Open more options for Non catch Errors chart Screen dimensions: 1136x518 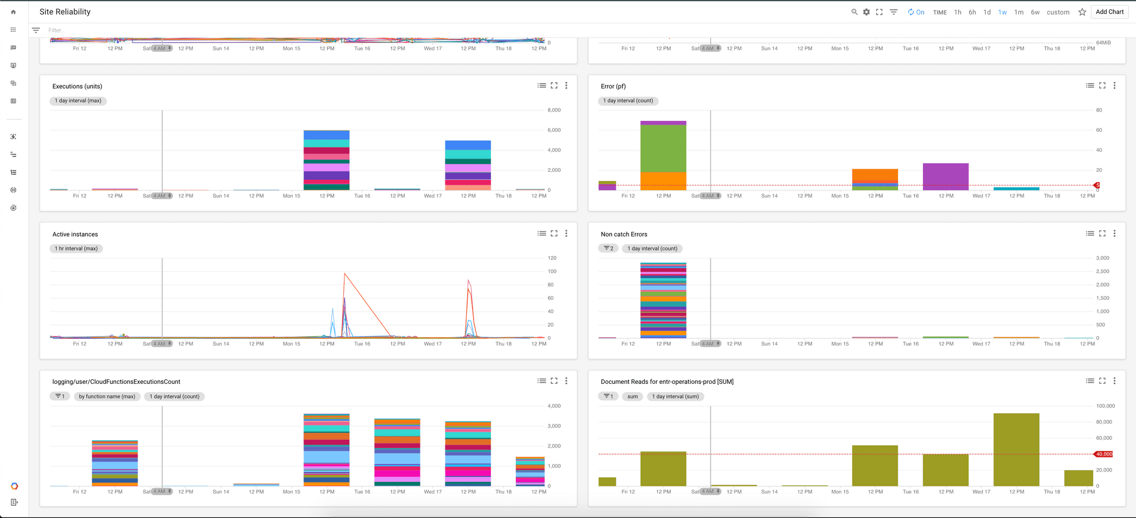click(1114, 233)
